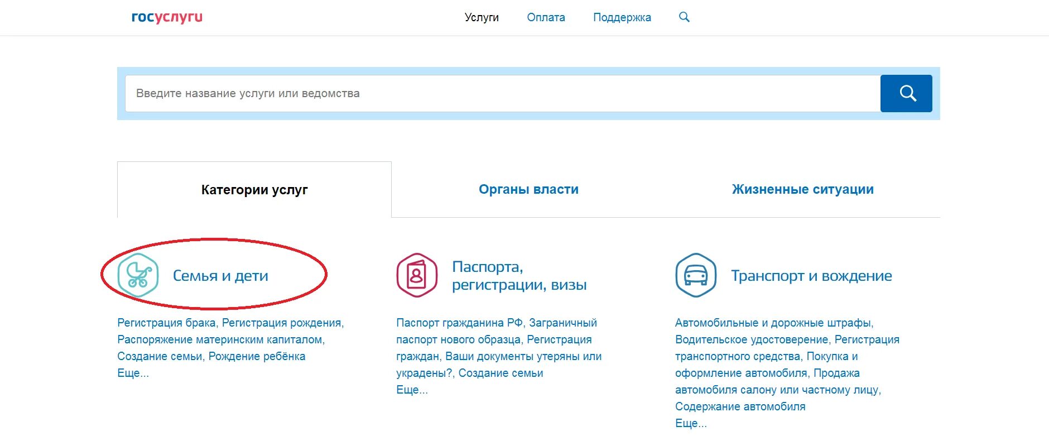The height and width of the screenshot is (436, 1049).
Task: Open the Оплата menu item
Action: [546, 17]
